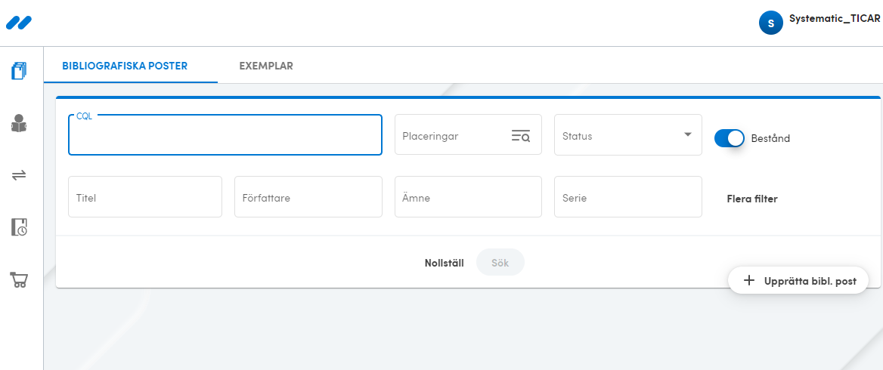Open the Systematic_TICAR user avatar
Viewport: 883px width, 370px height.
coord(771,23)
